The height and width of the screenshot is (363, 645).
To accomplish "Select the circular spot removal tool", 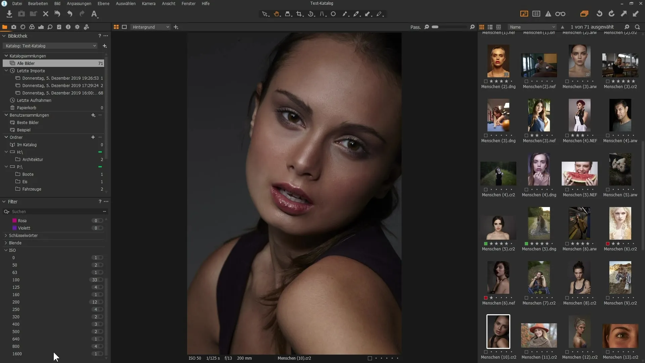I will [333, 14].
